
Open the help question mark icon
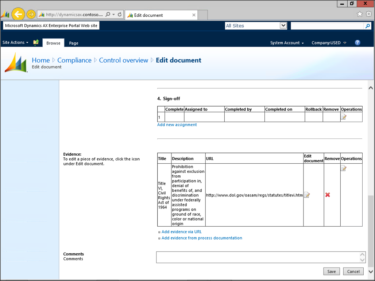click(357, 43)
